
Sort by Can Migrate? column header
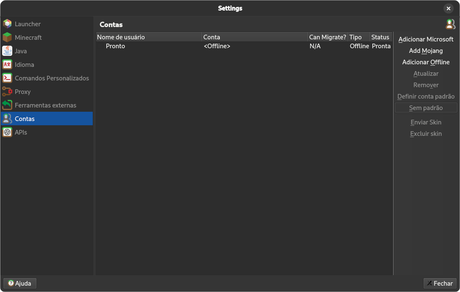[328, 37]
